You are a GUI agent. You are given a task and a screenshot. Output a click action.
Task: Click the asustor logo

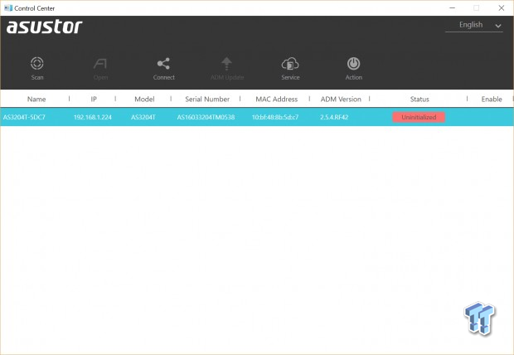coord(44,27)
